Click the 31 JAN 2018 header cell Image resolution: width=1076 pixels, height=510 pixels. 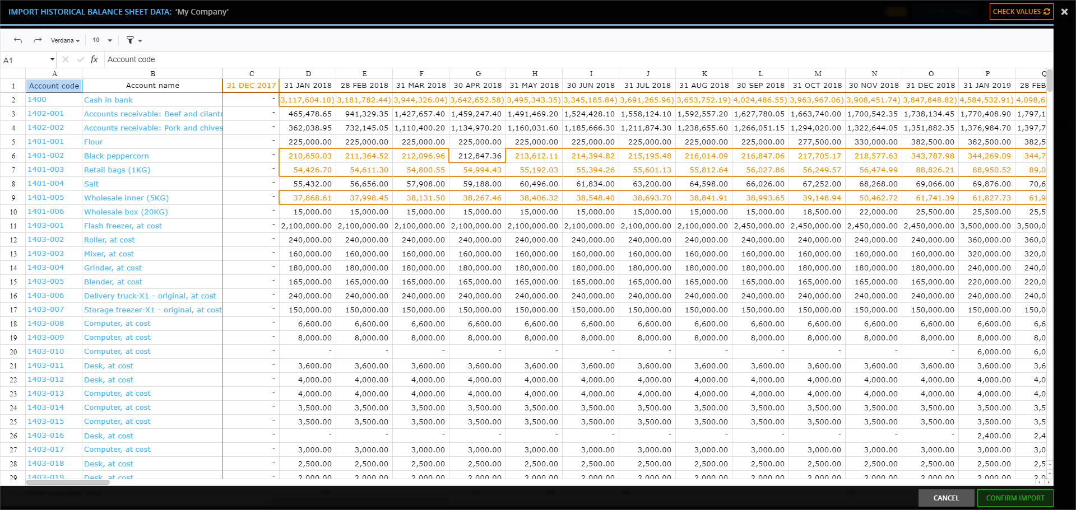click(x=308, y=86)
